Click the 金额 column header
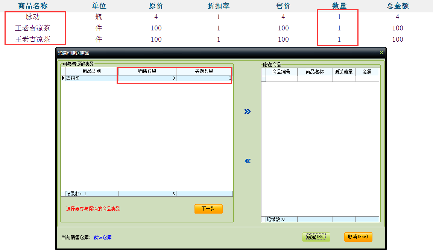This screenshot has width=433, height=250. tap(367, 72)
